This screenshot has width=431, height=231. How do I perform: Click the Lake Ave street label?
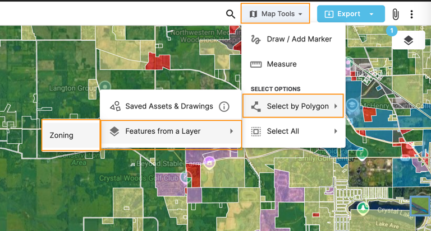387,224
